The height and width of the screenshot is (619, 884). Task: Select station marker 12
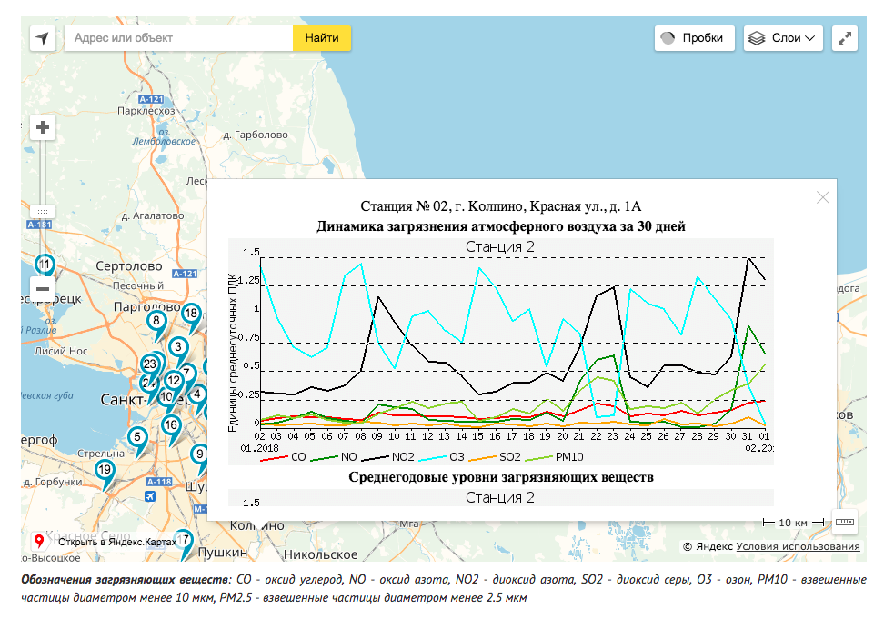pos(175,382)
